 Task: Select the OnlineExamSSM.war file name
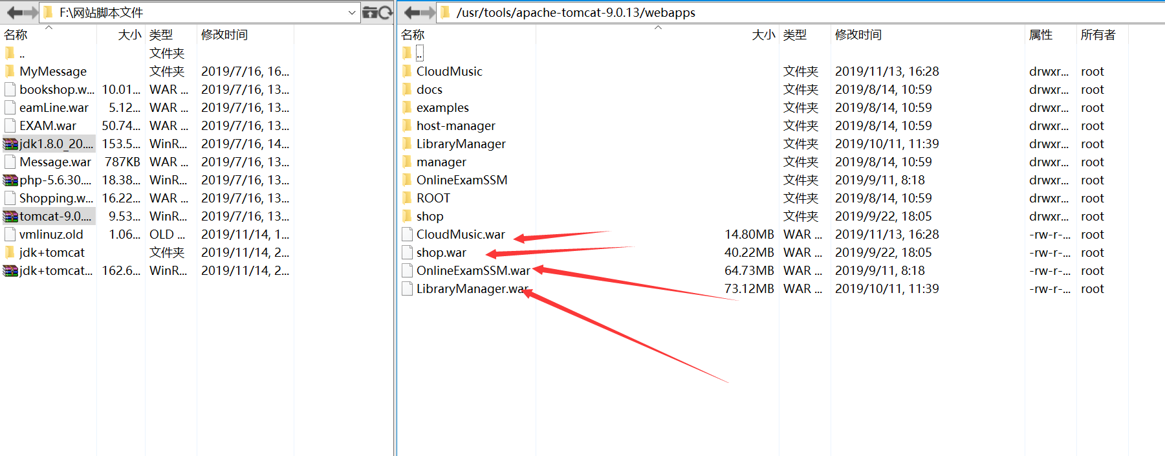pyautogui.click(x=474, y=270)
